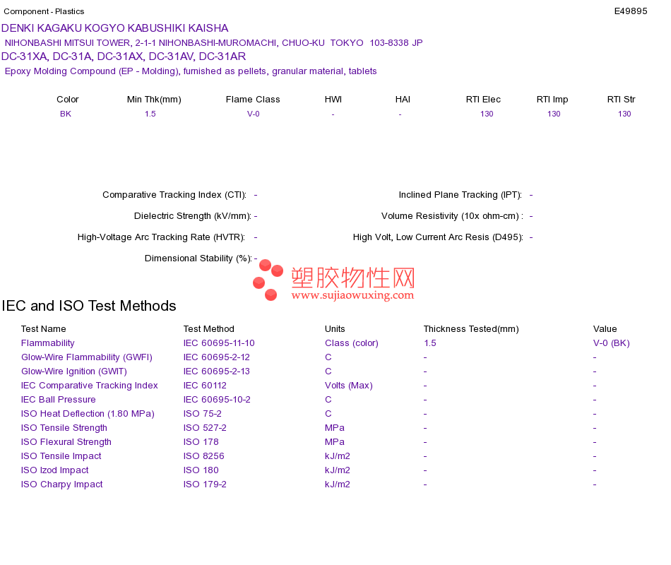This screenshot has height=565, width=671.
Task: Open the ISO Tensile Strength link
Action: point(64,427)
